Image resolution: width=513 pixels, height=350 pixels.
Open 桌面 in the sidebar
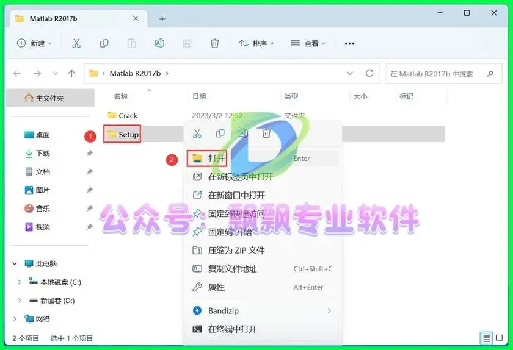[37, 135]
